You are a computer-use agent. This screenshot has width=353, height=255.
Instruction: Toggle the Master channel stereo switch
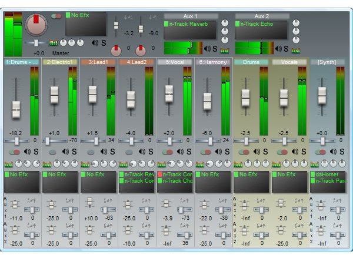point(56,16)
